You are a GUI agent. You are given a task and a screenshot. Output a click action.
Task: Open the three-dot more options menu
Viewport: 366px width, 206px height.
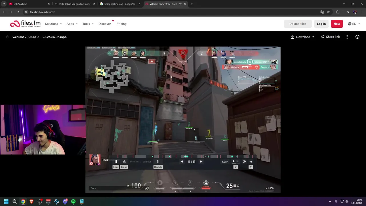coord(347,37)
